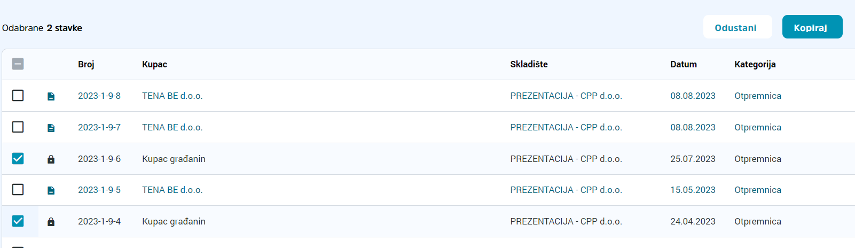Toggle the header select-all checkbox

18,64
